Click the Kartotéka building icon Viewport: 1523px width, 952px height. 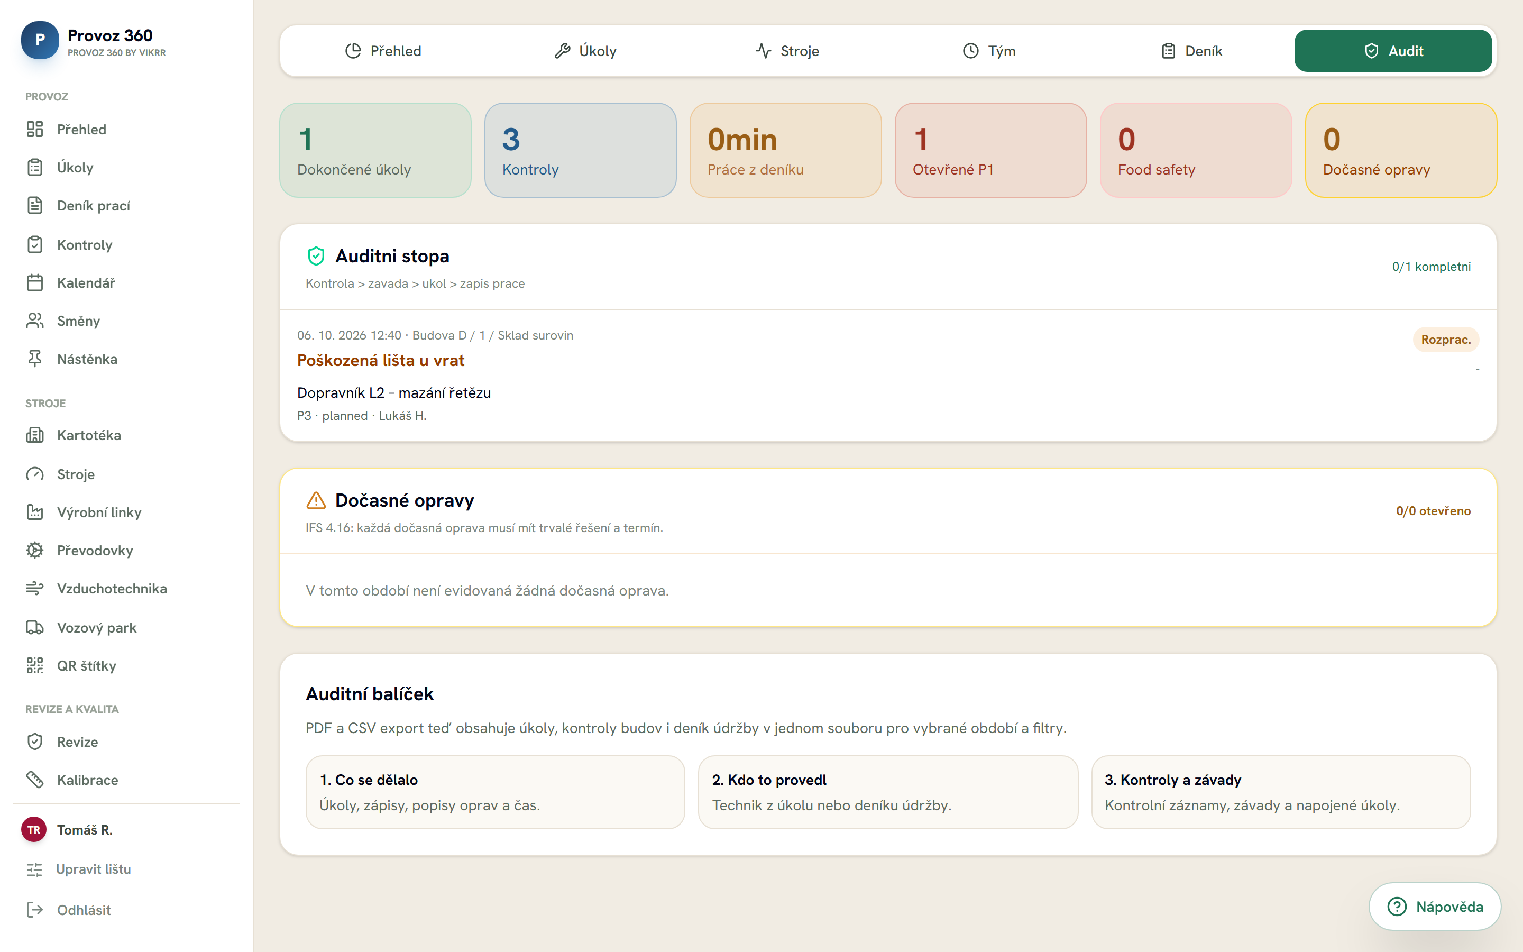click(34, 435)
